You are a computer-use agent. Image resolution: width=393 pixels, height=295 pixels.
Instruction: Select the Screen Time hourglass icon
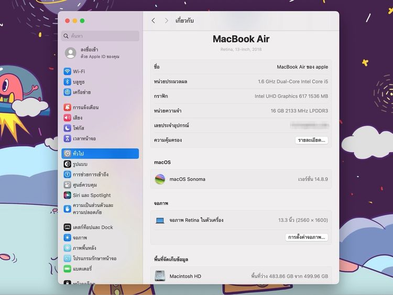point(67,139)
